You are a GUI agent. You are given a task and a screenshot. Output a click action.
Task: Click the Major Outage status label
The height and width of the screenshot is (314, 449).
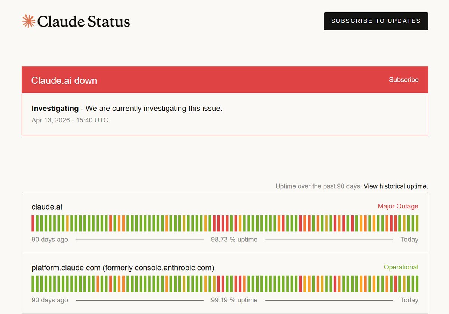[398, 206]
